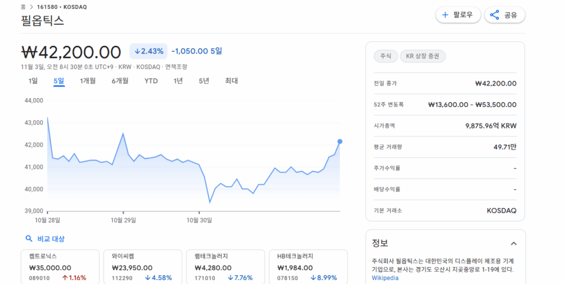The width and height of the screenshot is (564, 284).
Task: Click the 홈 breadcrumb link
Action: (23, 7)
